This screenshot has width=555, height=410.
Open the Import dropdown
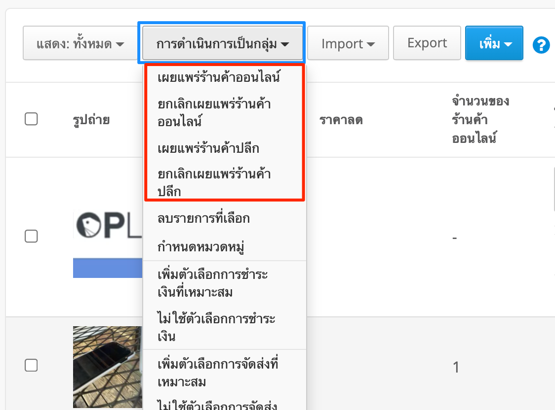pyautogui.click(x=348, y=43)
